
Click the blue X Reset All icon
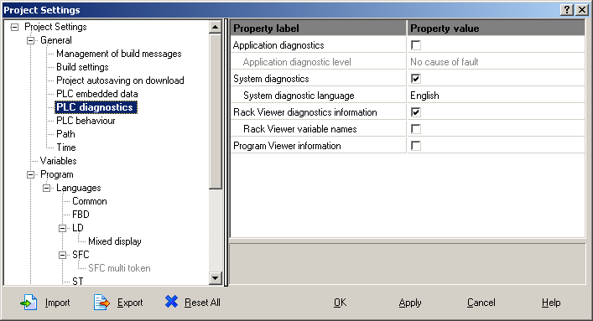[171, 302]
